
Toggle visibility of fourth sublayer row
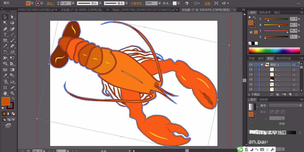[251, 84]
